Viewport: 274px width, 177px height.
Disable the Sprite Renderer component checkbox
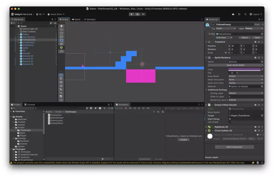pos(213,58)
